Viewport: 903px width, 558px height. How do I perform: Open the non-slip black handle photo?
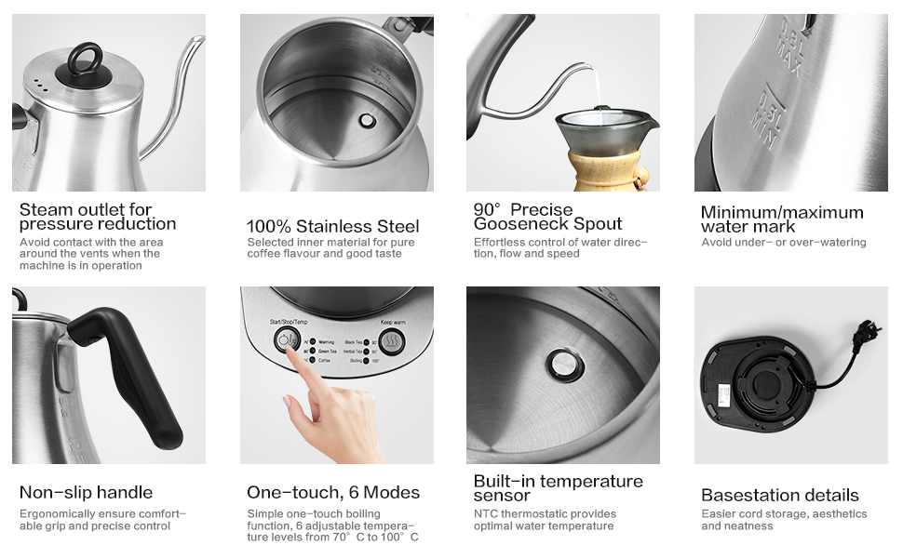tap(109, 375)
